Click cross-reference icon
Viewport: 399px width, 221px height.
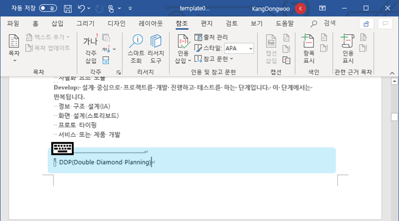286,60
